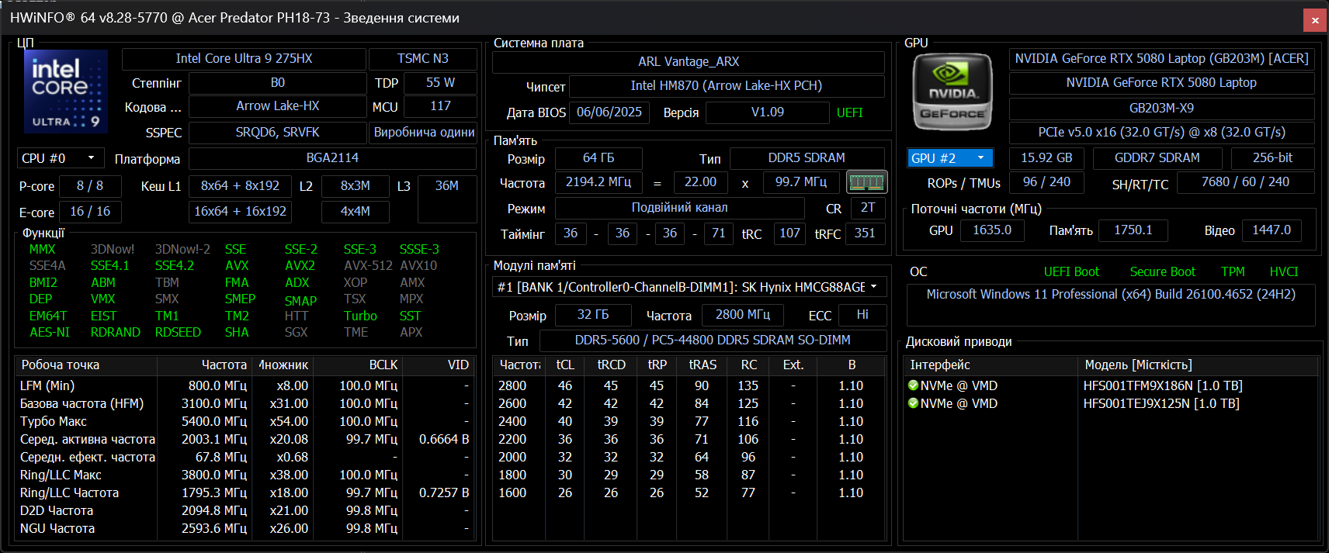The width and height of the screenshot is (1329, 553).
Task: Open the CPU #0 selector dropdown
Action: point(61,158)
